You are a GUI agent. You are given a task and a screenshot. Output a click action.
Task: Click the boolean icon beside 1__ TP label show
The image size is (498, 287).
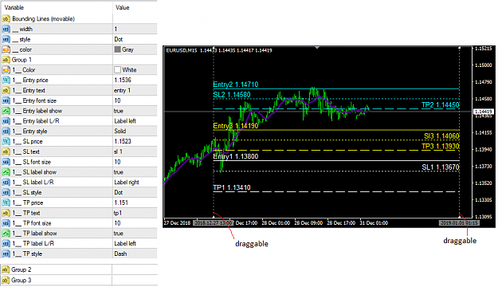pyautogui.click(x=6, y=234)
